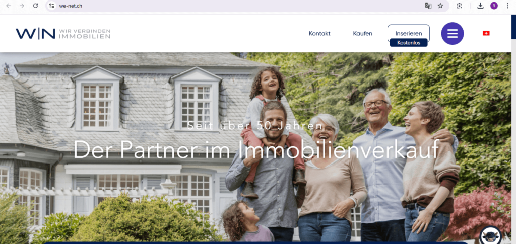Open the bull mascot chat widget
516x244 pixels.
coord(491,236)
